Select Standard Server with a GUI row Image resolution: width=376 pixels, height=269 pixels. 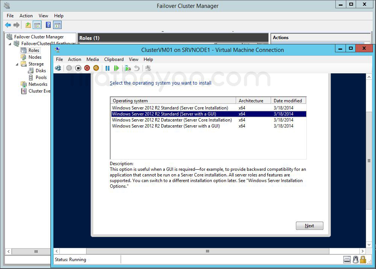click(209, 114)
